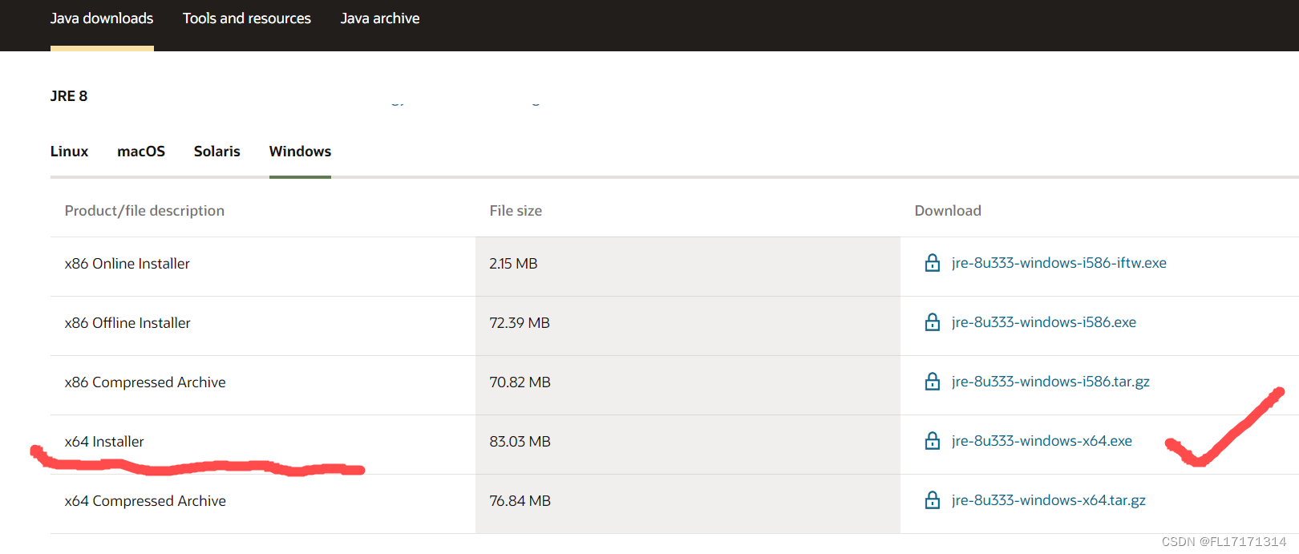Click 'x86 Online Installer' description
1299x554 pixels.
tap(127, 264)
